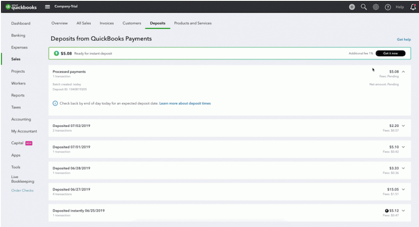Viewport: 419px width, 227px height.
Task: Open the Invoices tab
Action: [x=107, y=23]
